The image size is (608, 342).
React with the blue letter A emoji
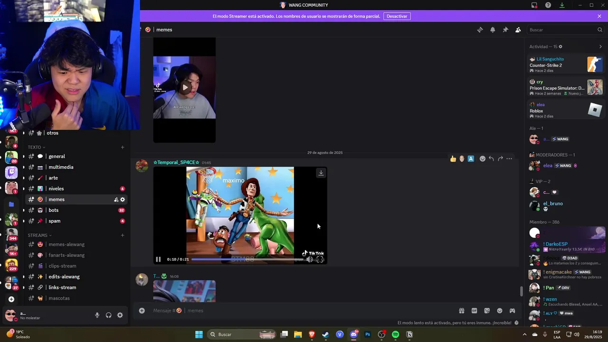click(471, 159)
